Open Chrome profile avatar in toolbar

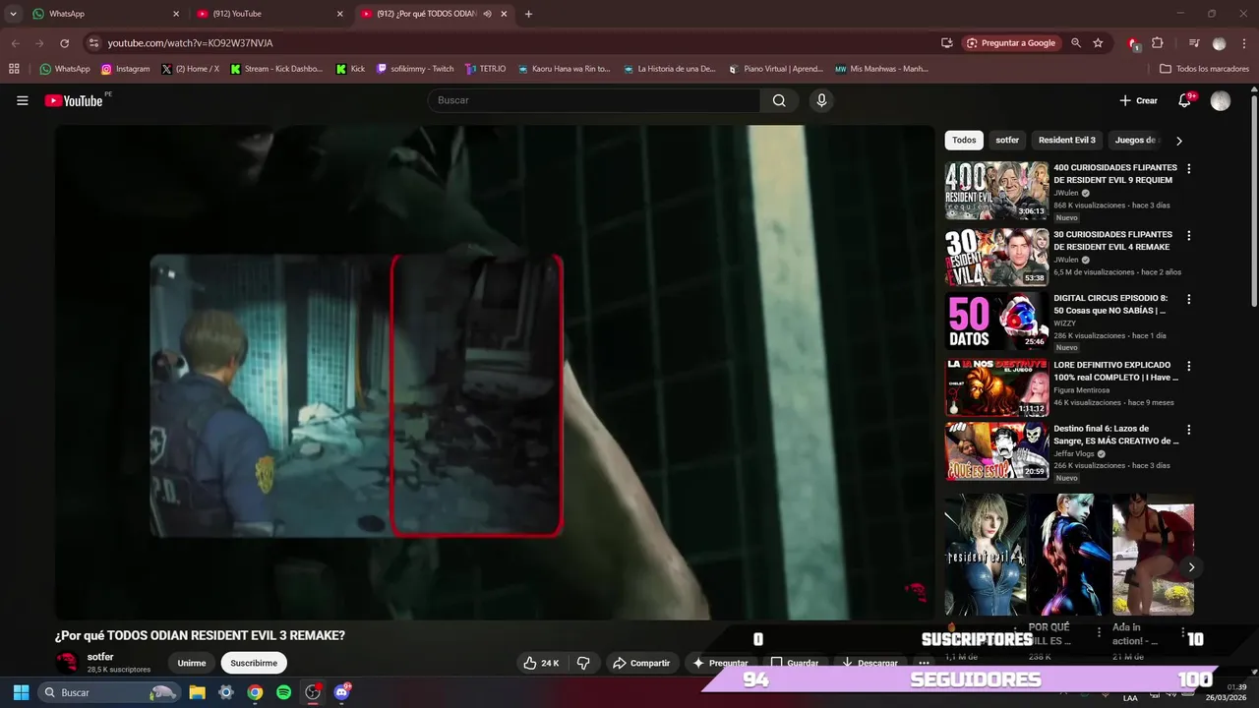pos(1220,43)
